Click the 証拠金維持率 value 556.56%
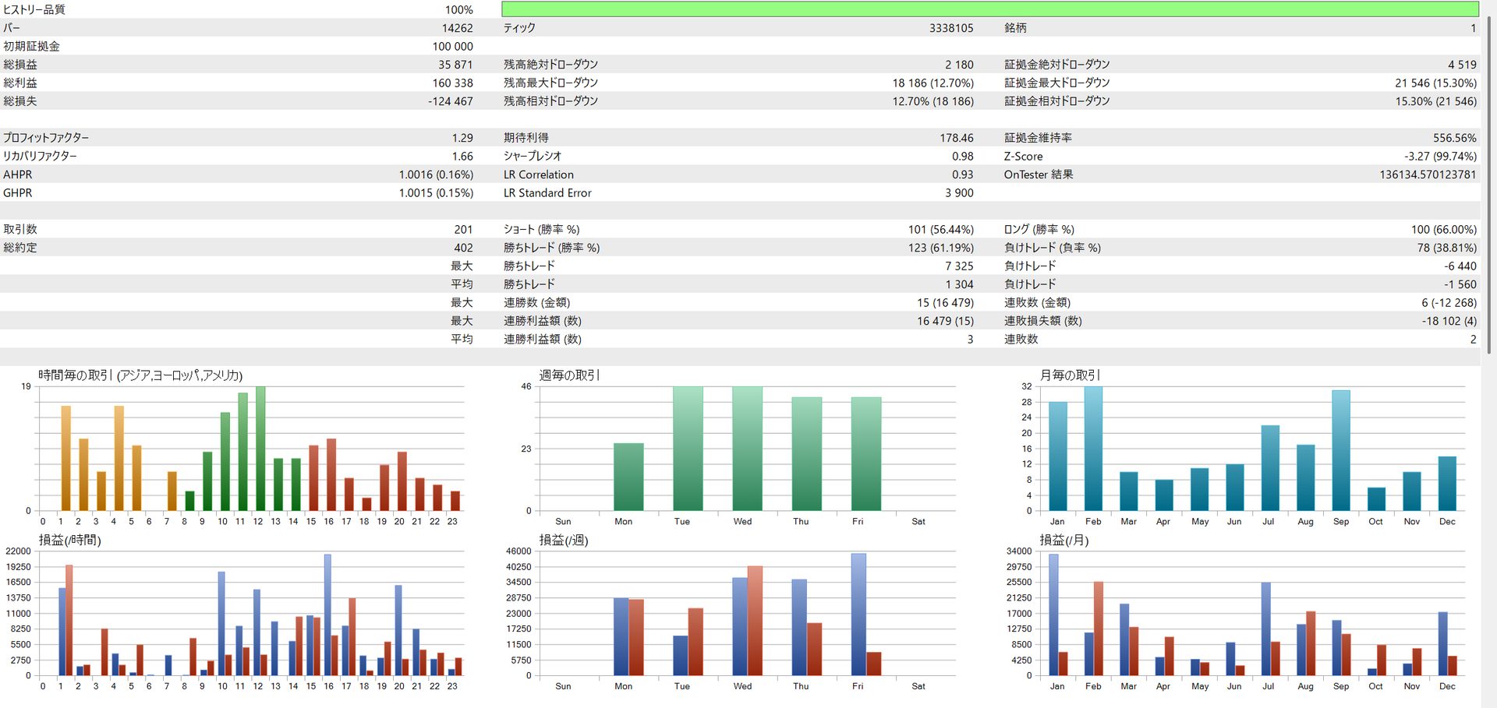This screenshot has width=1497, height=708. (1454, 138)
